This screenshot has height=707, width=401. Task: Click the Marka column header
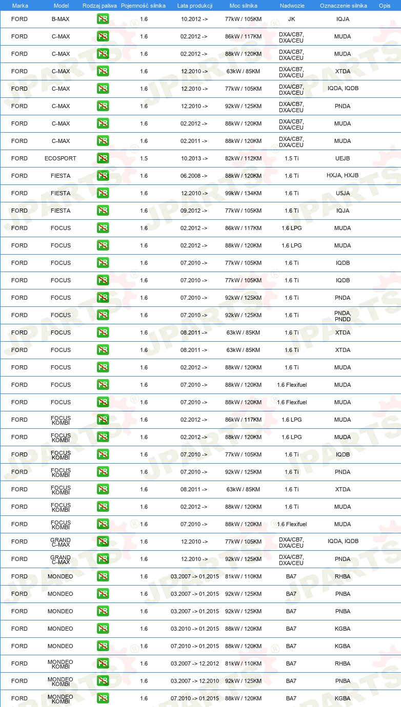pos(19,6)
